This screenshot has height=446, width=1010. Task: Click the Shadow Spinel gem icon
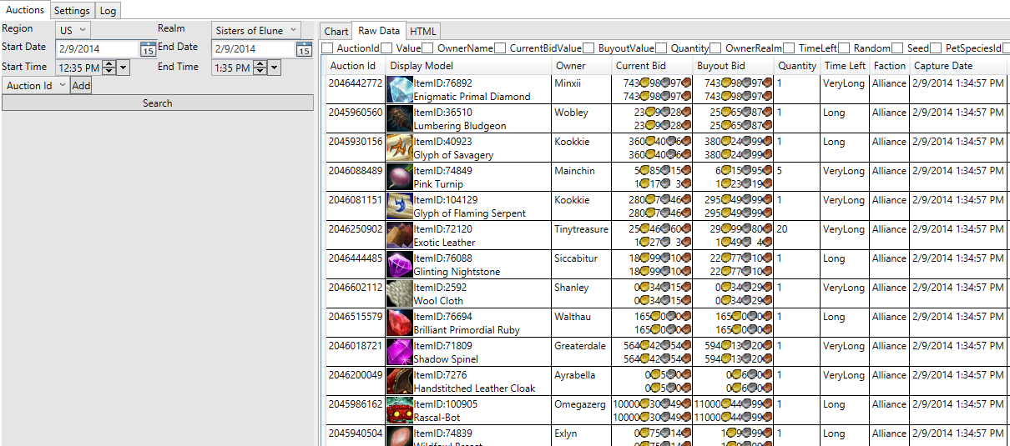coord(399,353)
